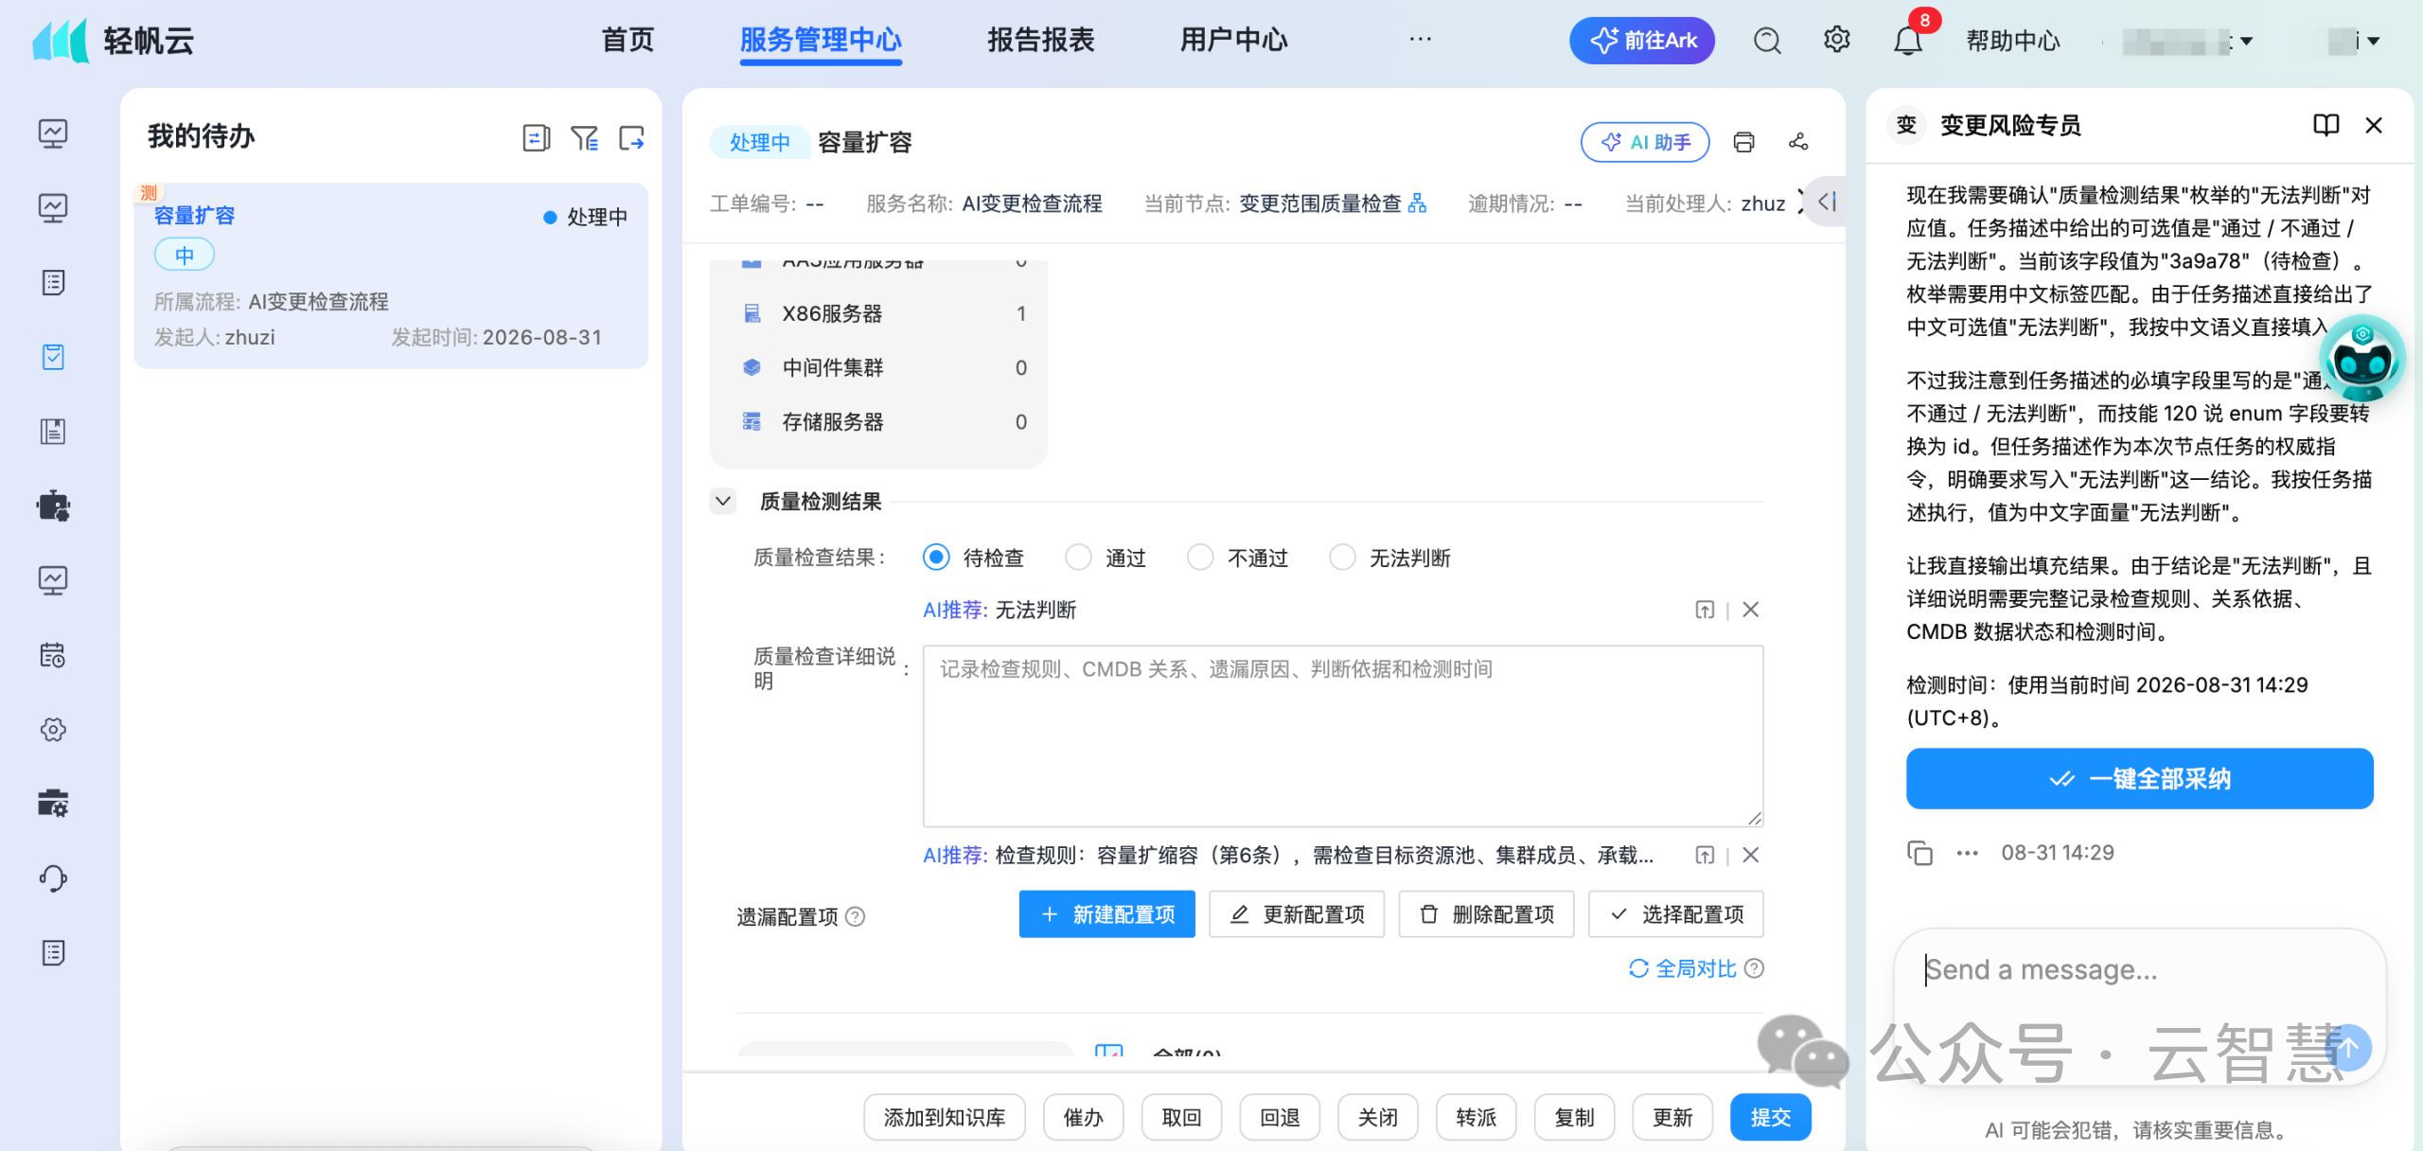Viewport: 2423px width, 1151px height.
Task: Select the 无法判断 radio option
Action: (1342, 558)
